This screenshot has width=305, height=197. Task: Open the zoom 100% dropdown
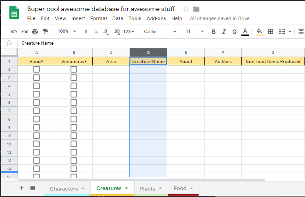(66, 32)
